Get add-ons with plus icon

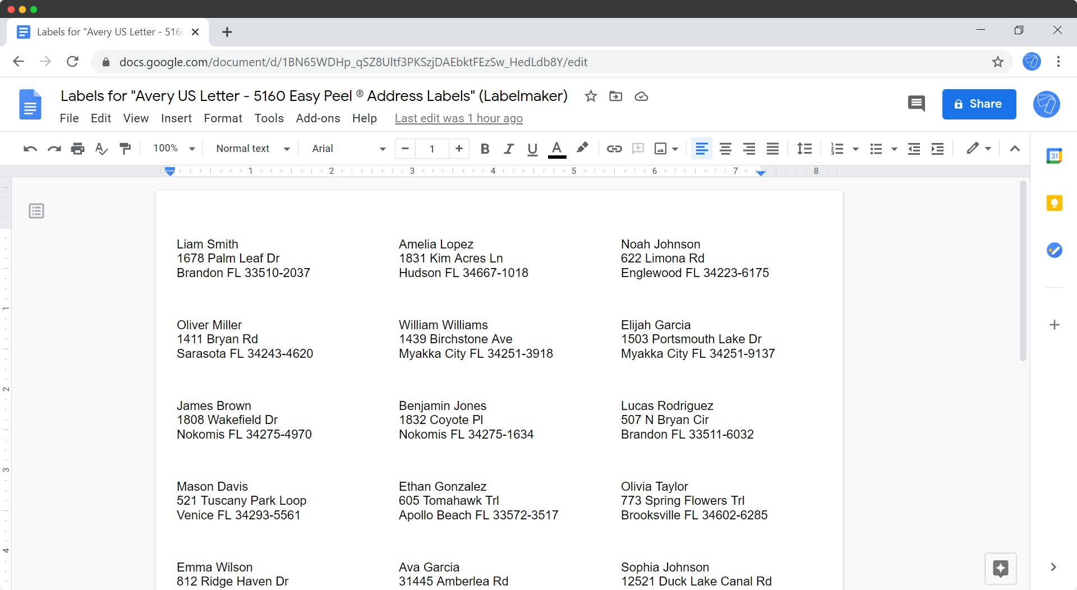[1055, 325]
